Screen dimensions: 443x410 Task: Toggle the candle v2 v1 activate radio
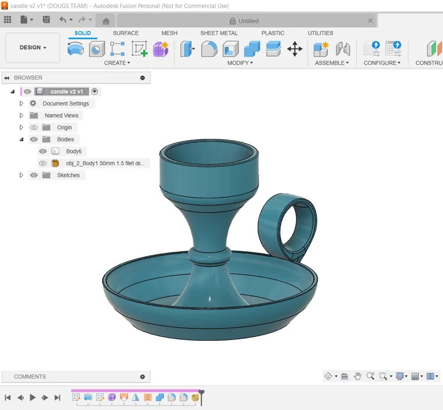95,91
